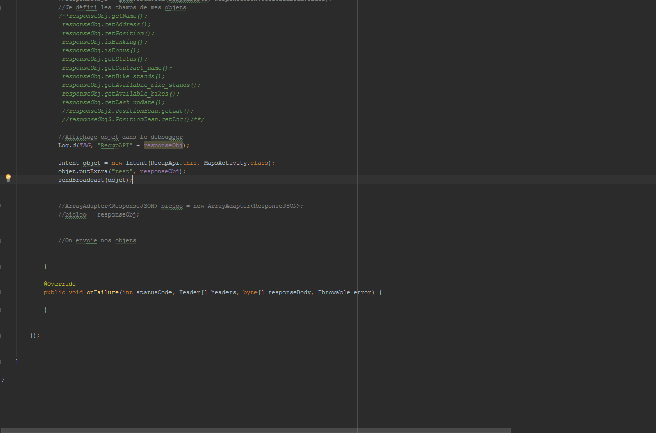The height and width of the screenshot is (433, 656).
Task: Click the Header[] headers parameter
Action: click(208, 293)
